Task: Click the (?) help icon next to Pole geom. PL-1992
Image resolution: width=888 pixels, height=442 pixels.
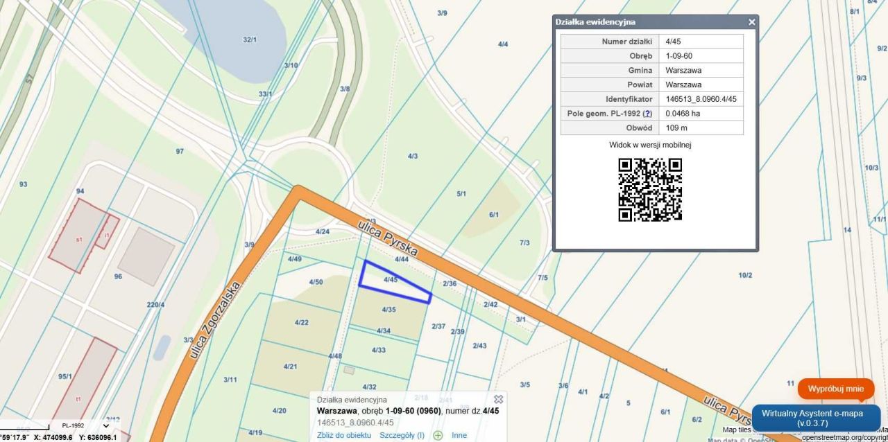Action: point(647,113)
